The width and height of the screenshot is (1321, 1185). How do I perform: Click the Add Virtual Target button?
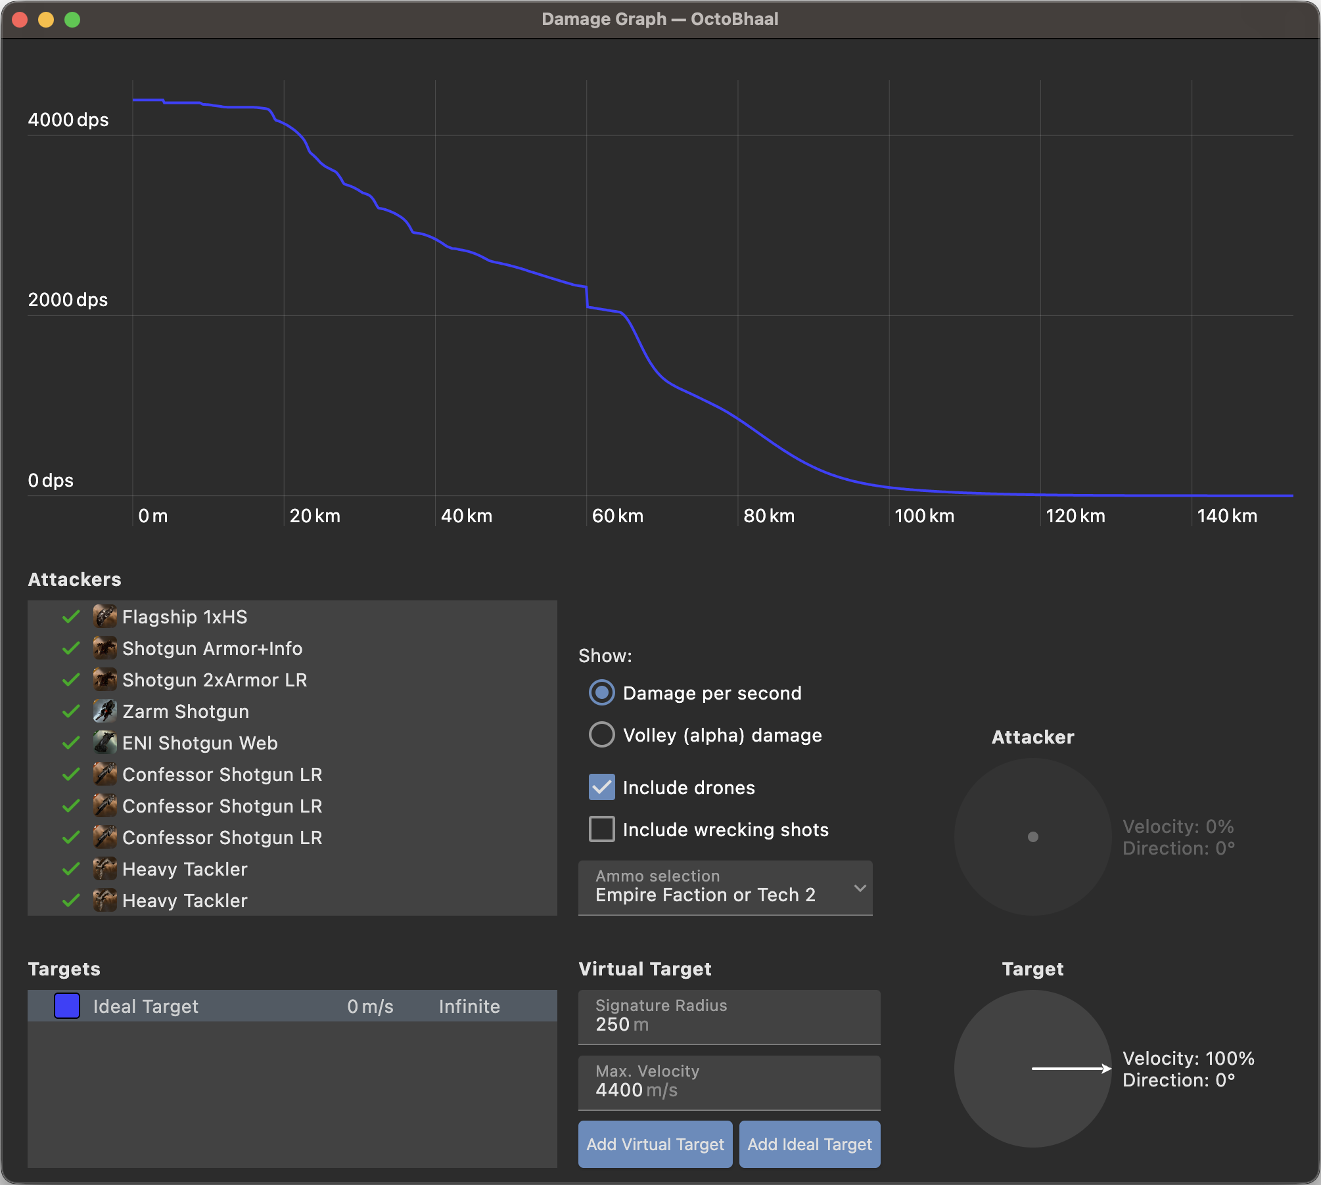point(655,1144)
